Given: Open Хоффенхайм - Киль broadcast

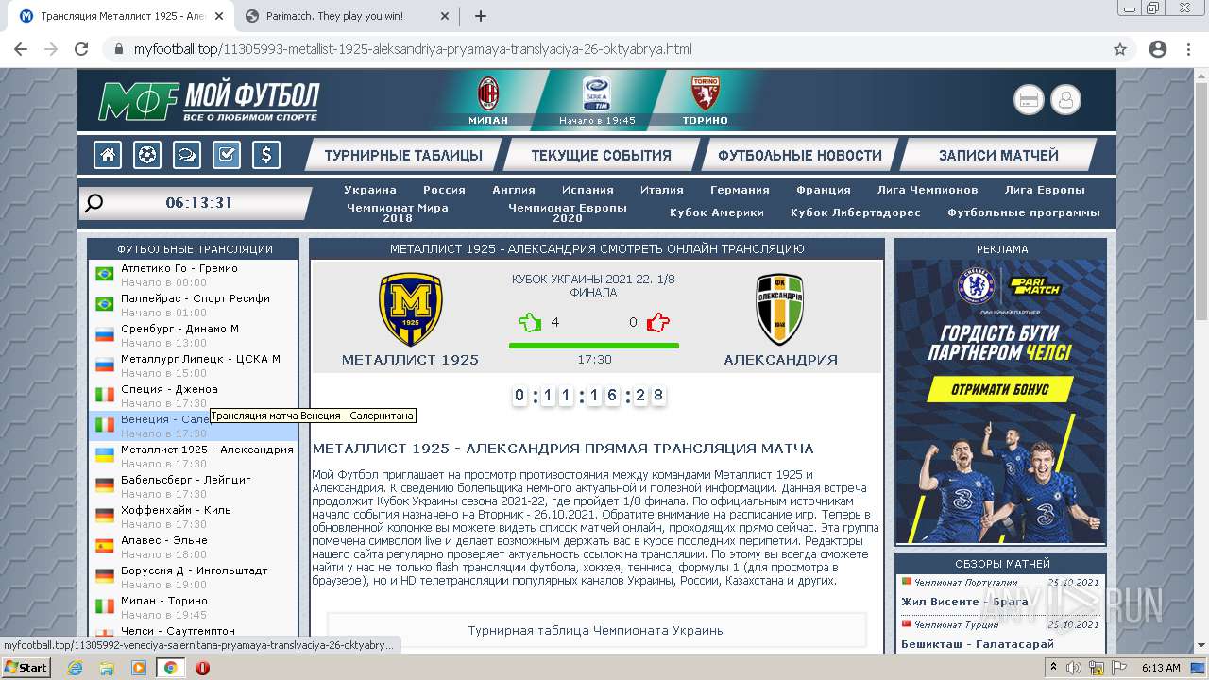Looking at the screenshot, I should 194,517.
